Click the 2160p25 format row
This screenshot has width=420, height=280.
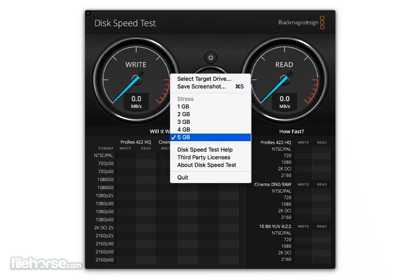pyautogui.click(x=105, y=236)
